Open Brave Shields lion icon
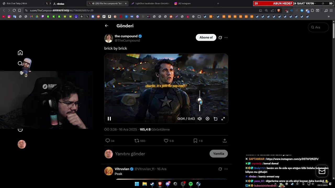Viewport: 335px width, 188px height. click(x=278, y=10)
